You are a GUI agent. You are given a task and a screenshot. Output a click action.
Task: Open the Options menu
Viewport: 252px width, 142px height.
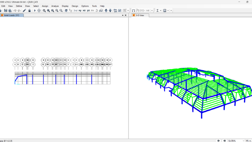point(85,6)
